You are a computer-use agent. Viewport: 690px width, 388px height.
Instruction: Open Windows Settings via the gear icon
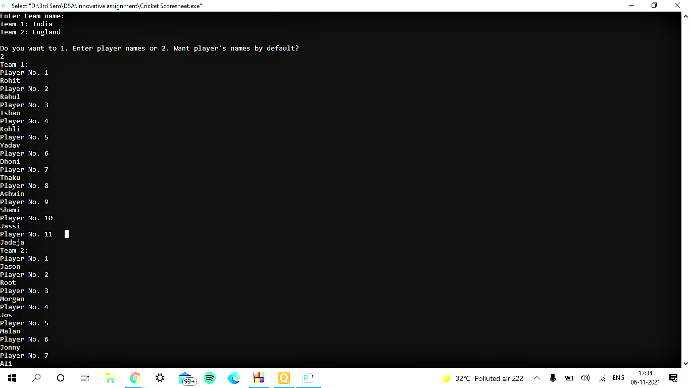160,378
